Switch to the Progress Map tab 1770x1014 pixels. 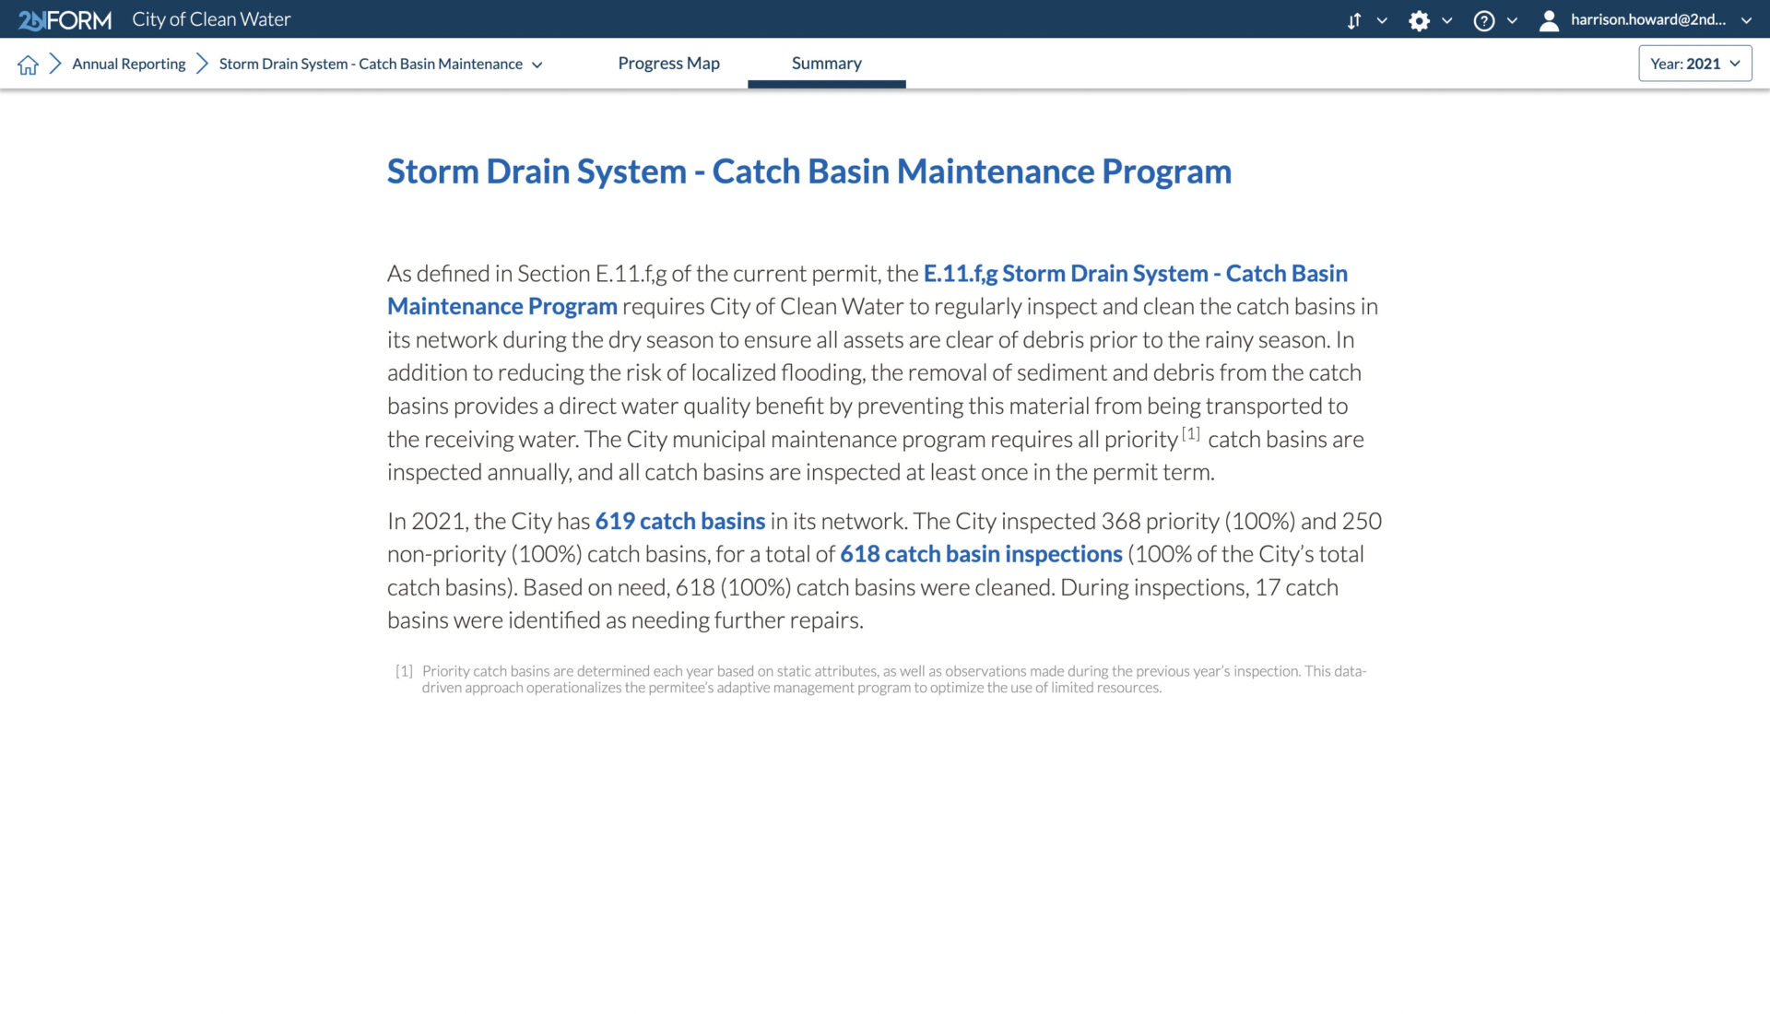pos(670,62)
